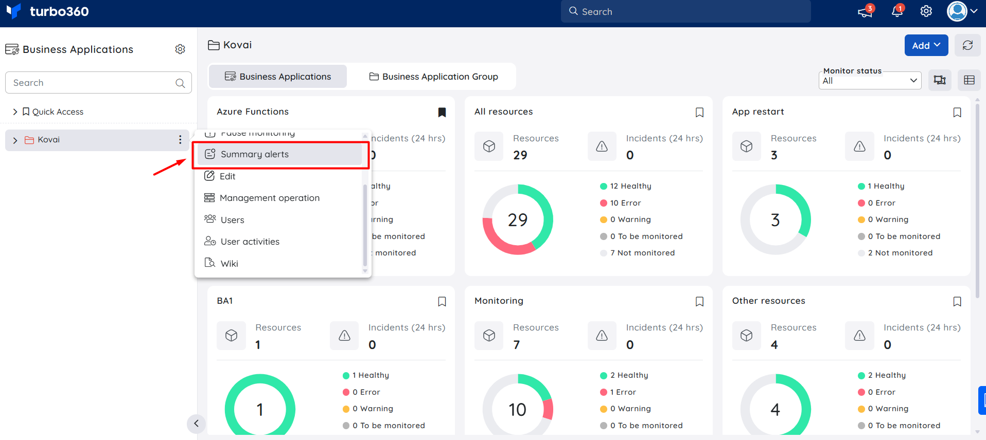Click the Monitoring resources cube icon
This screenshot has width=986, height=440.
489,336
